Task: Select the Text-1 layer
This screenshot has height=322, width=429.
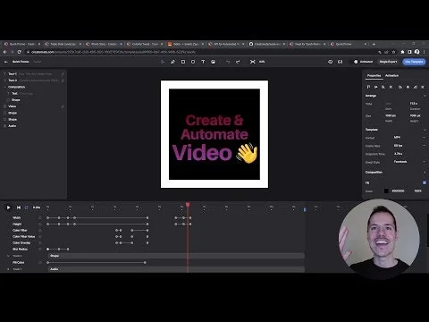Action: click(x=33, y=74)
